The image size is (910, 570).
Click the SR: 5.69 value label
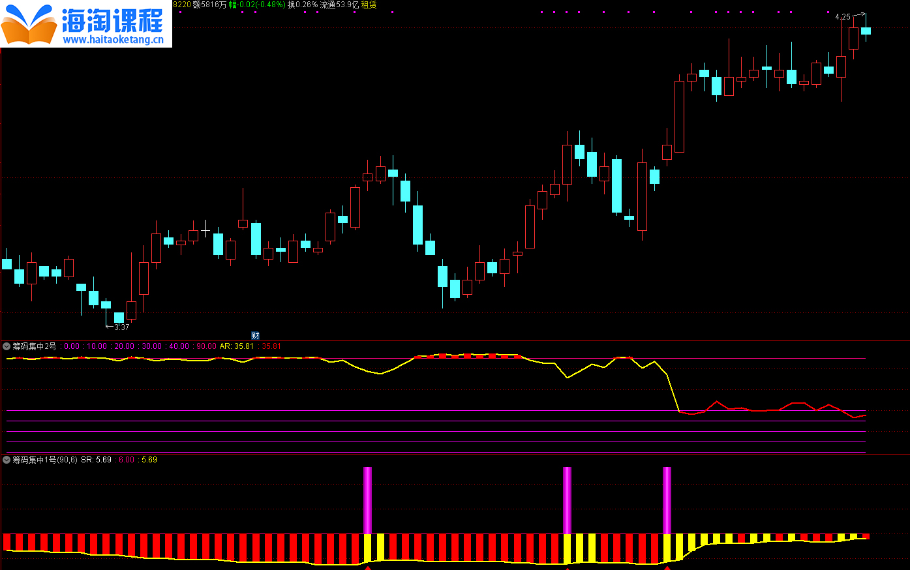coord(96,460)
